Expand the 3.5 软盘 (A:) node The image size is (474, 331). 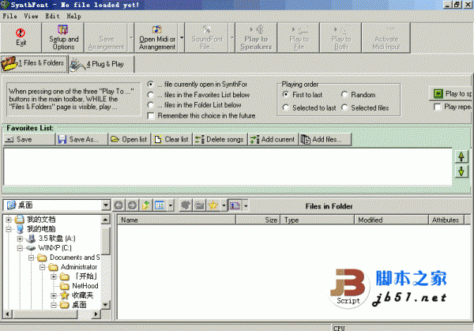click(20, 239)
